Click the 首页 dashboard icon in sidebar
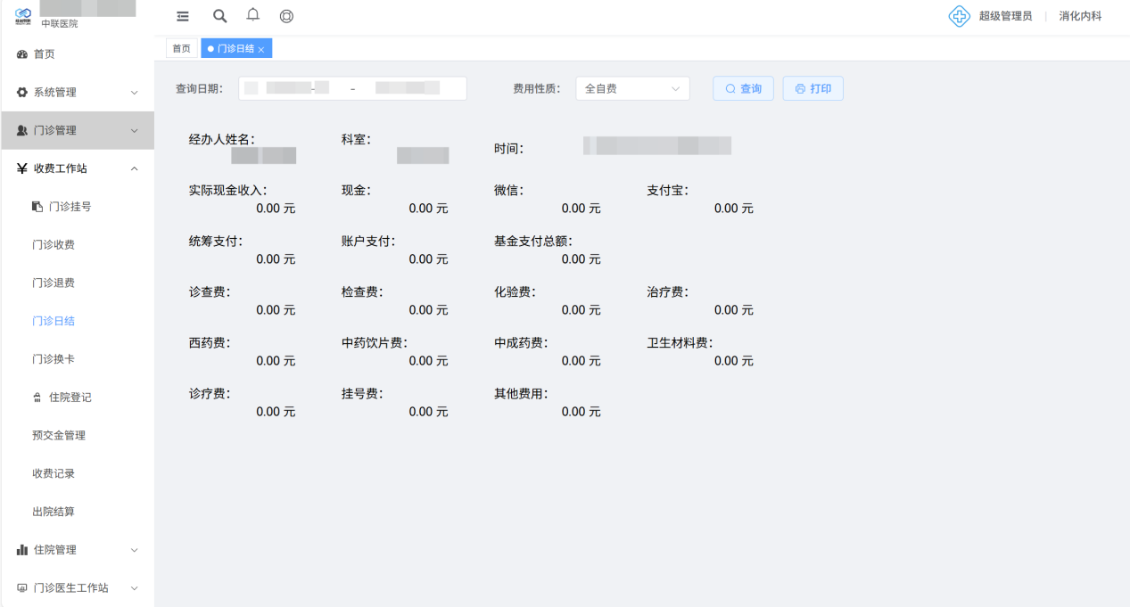This screenshot has height=607, width=1130. [22, 54]
